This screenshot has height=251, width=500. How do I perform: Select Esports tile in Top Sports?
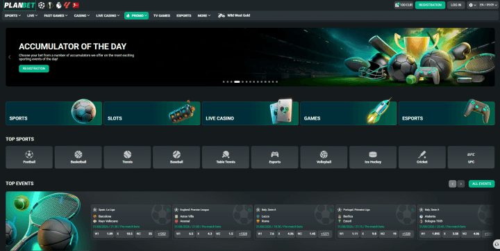274,157
